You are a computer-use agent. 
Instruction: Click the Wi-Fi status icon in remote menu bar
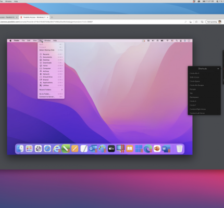click(x=167, y=41)
